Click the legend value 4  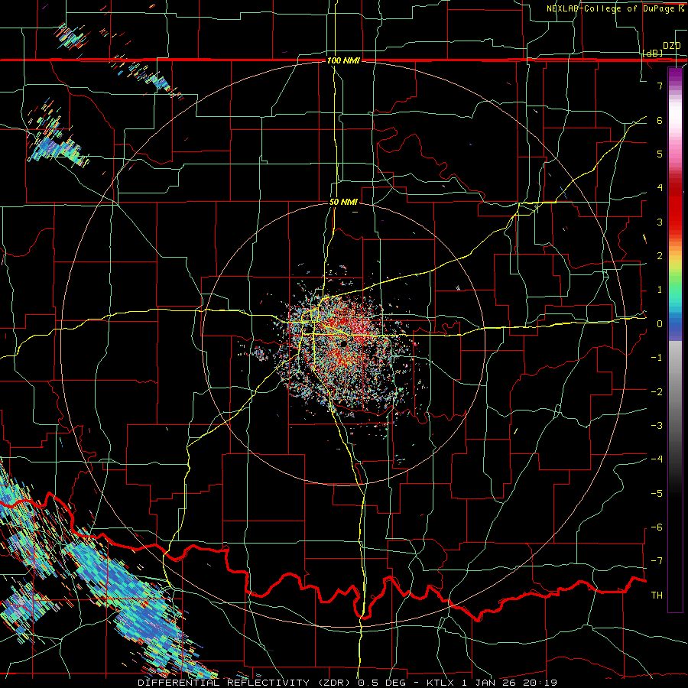(x=660, y=188)
